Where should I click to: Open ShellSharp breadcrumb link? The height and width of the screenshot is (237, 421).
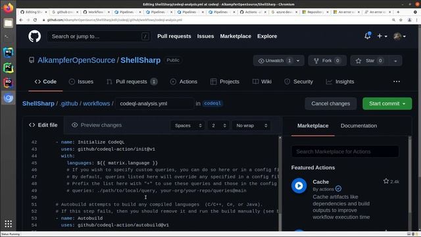pyautogui.click(x=38, y=103)
